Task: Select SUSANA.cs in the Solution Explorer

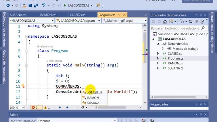Action: [175, 68]
